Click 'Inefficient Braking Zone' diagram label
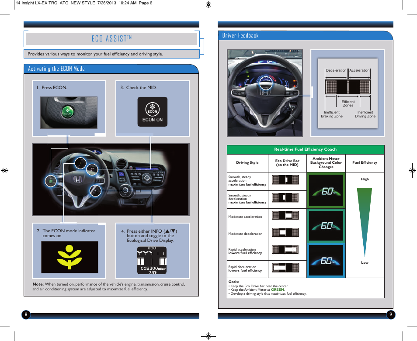Screen dimensions: 417x341 pos(332,114)
